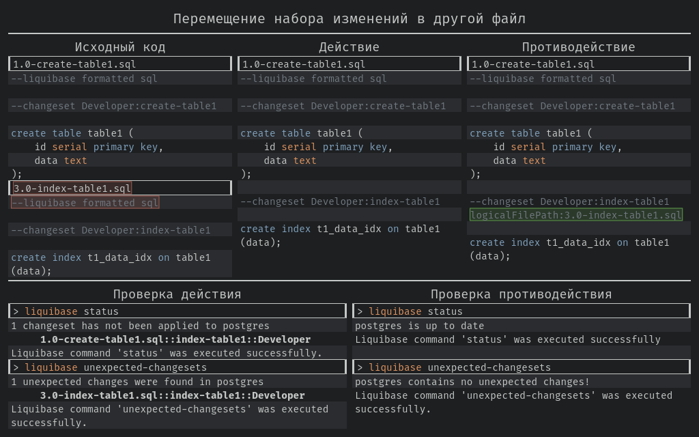This screenshot has width=699, height=437.
Task: Click 'create index t1_data_idx' in Исходный код column
Action: point(81,257)
